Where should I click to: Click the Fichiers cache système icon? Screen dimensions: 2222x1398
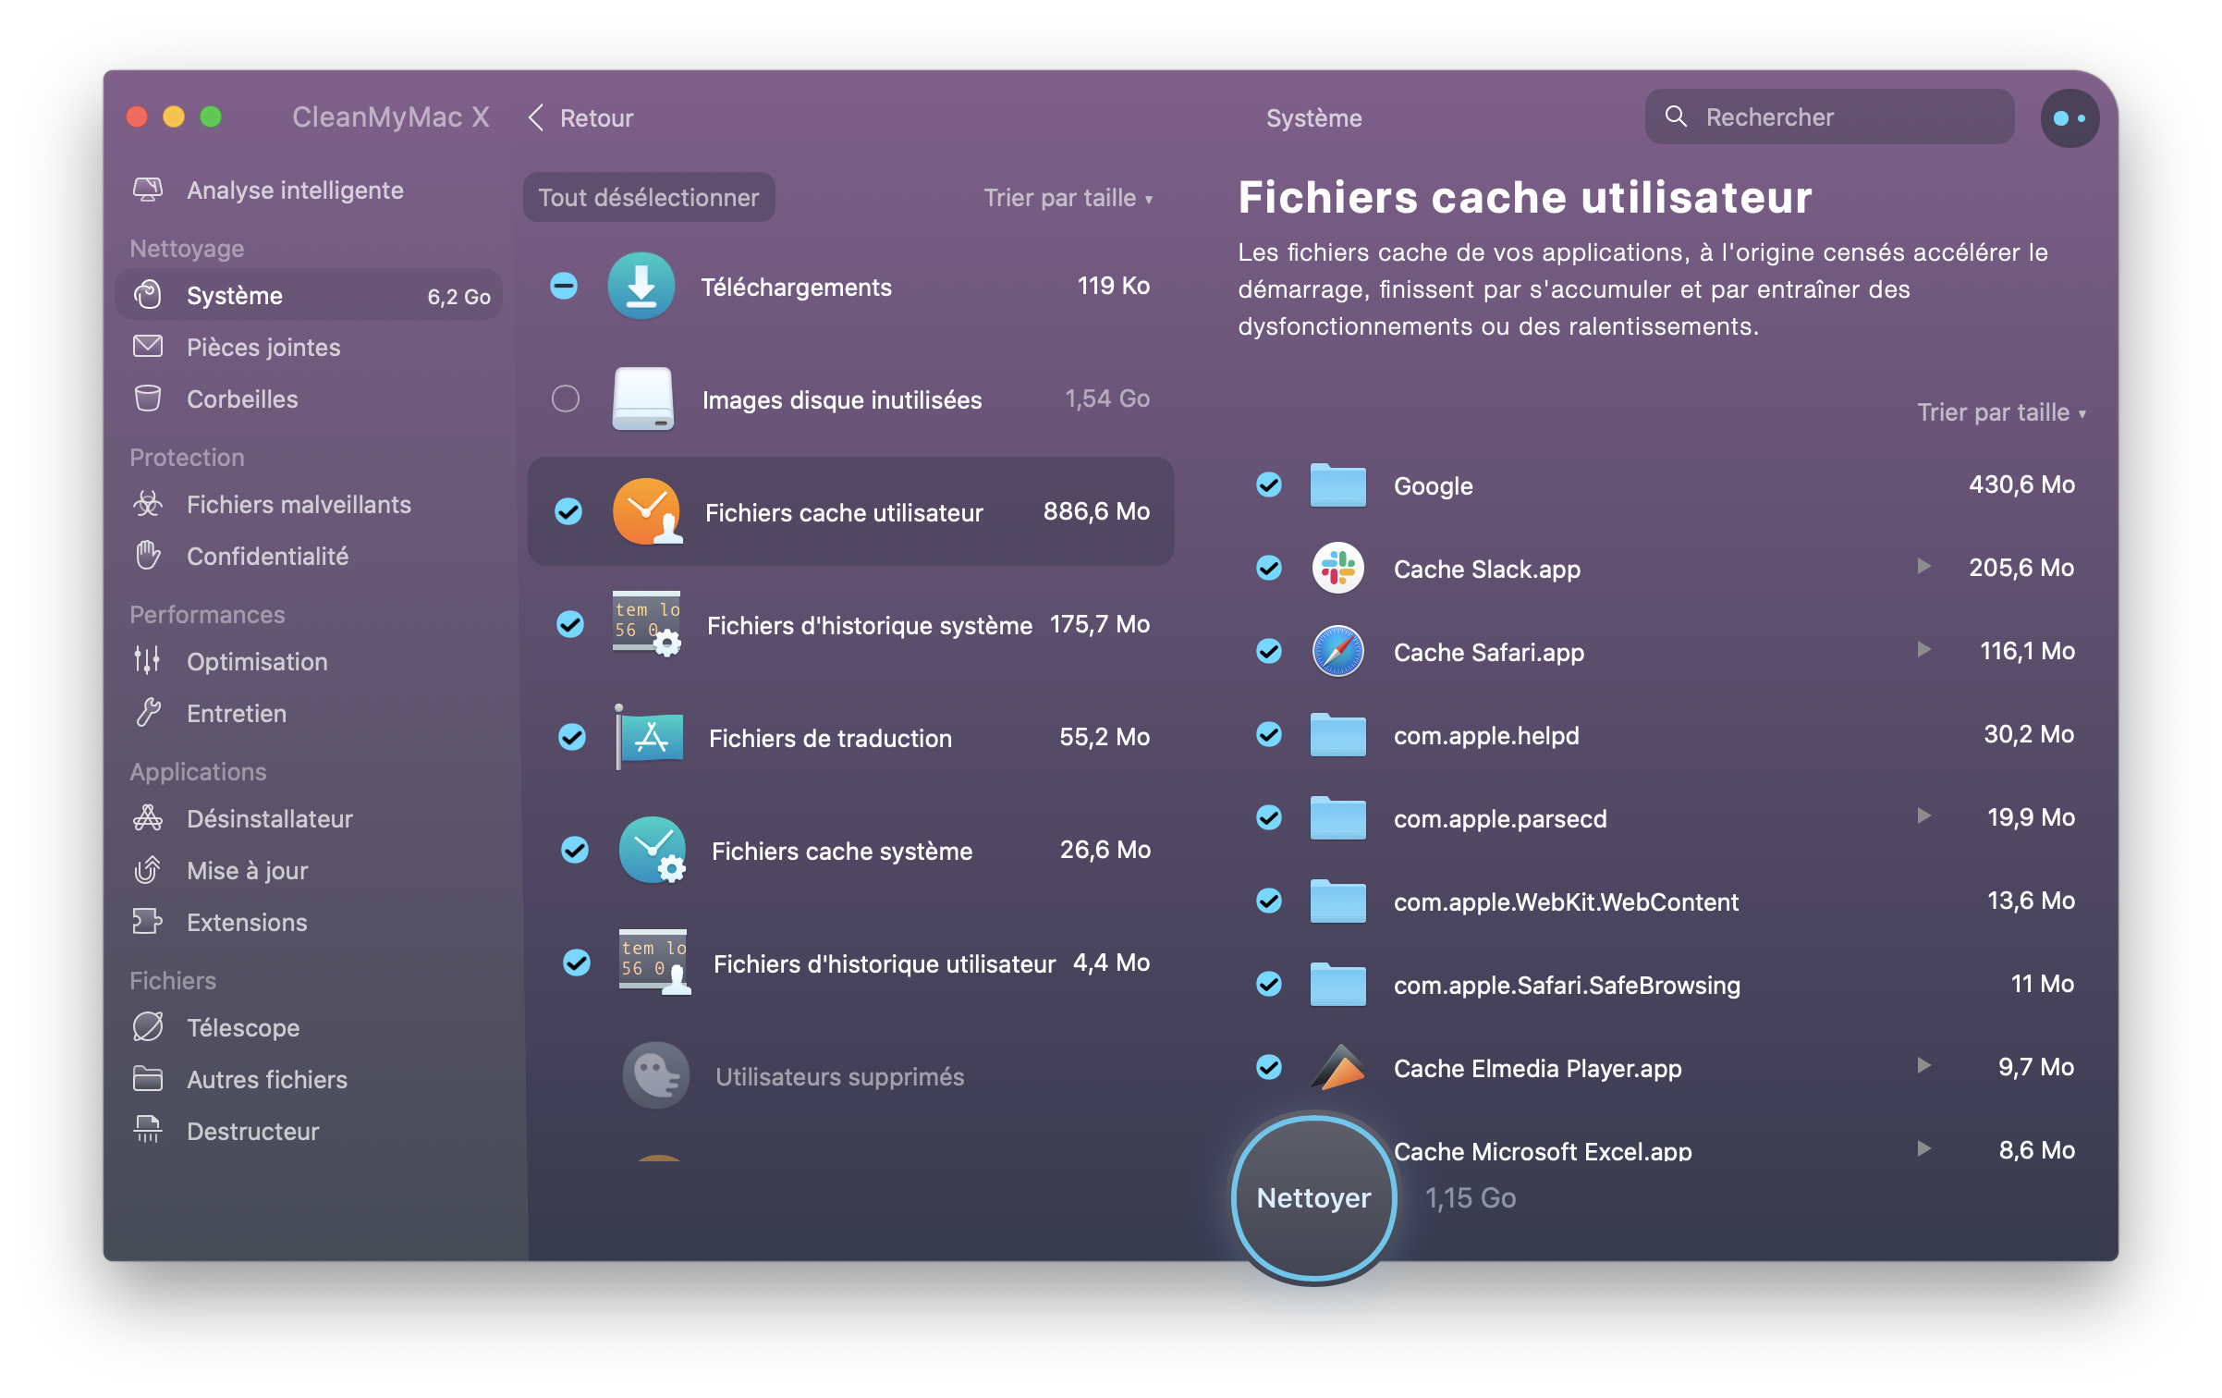point(653,850)
